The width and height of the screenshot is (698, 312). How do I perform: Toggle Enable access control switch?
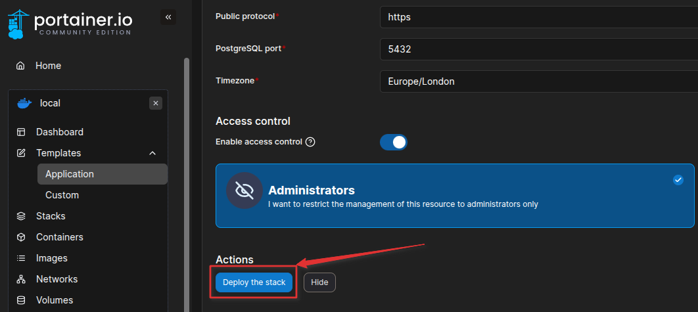(x=394, y=143)
